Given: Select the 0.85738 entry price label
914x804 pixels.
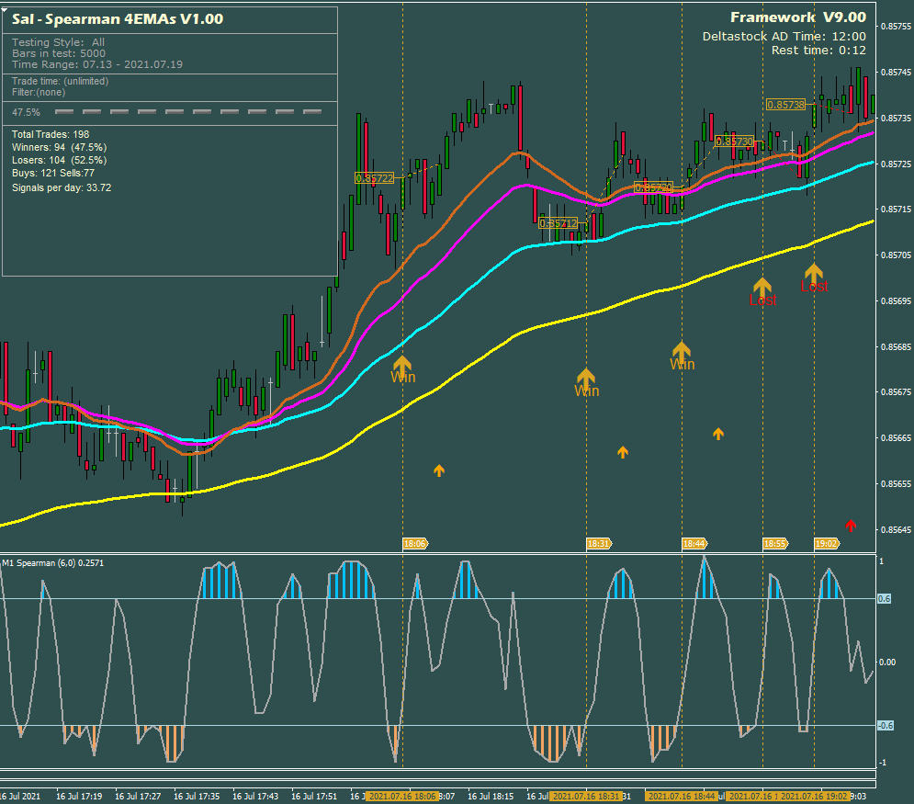Looking at the screenshot, I should point(785,105).
